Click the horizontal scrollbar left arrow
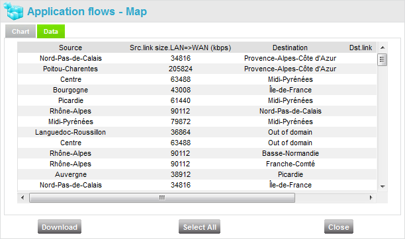 coord(22,198)
